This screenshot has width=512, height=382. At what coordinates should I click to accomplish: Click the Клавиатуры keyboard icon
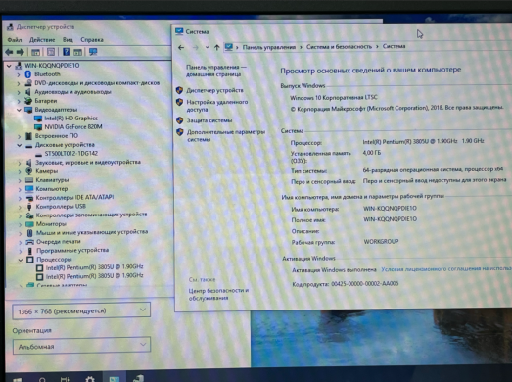(29, 180)
